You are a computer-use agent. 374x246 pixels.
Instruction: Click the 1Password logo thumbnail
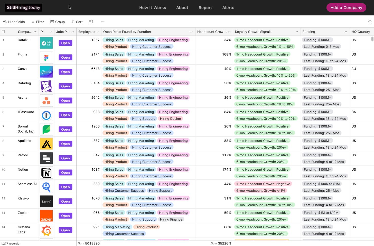coord(46,115)
